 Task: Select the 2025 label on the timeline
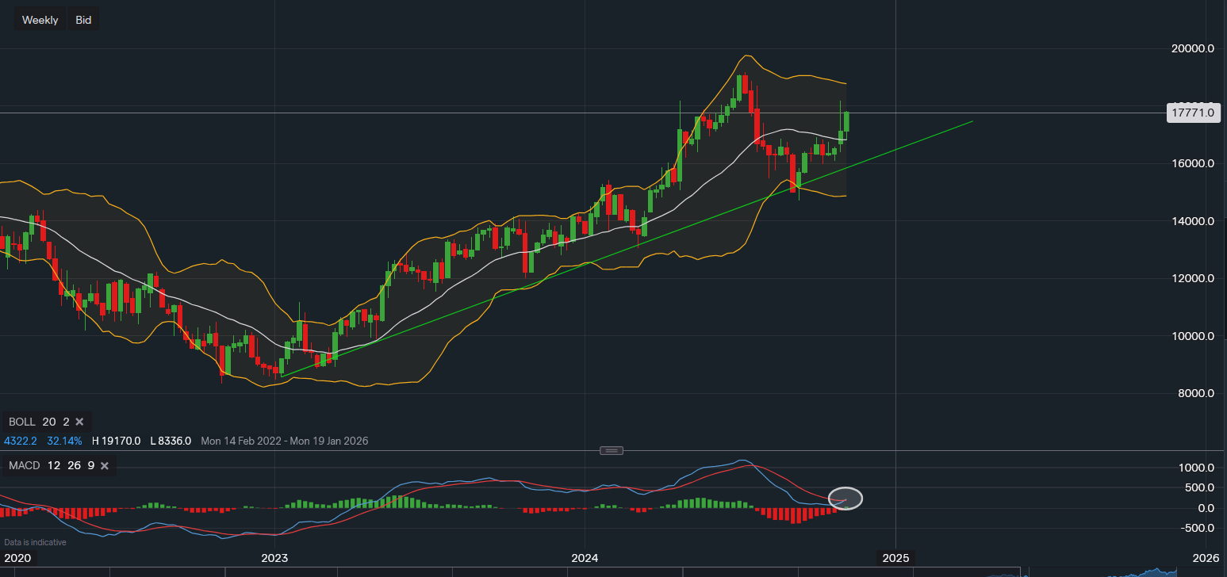point(895,558)
